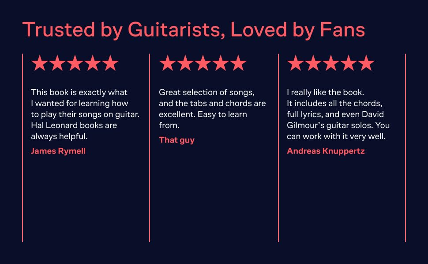
Task: Click the first star above Andreas Knuppertz's review
Action: (296, 63)
